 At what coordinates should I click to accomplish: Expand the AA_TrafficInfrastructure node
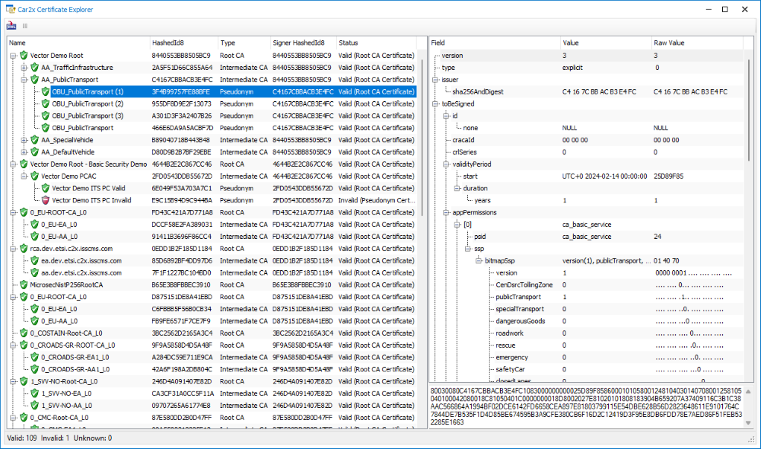[24, 68]
